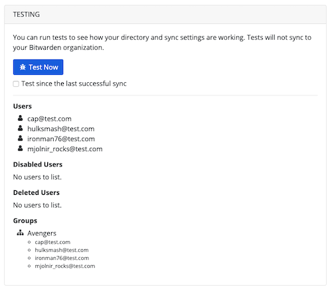Viewport: 332px width, 291px height.
Task: Click the TESTING section header
Action: (x=27, y=15)
